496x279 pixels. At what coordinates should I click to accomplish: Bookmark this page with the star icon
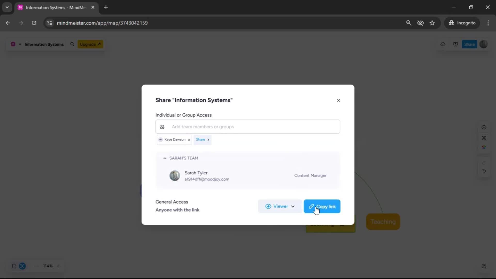432,23
